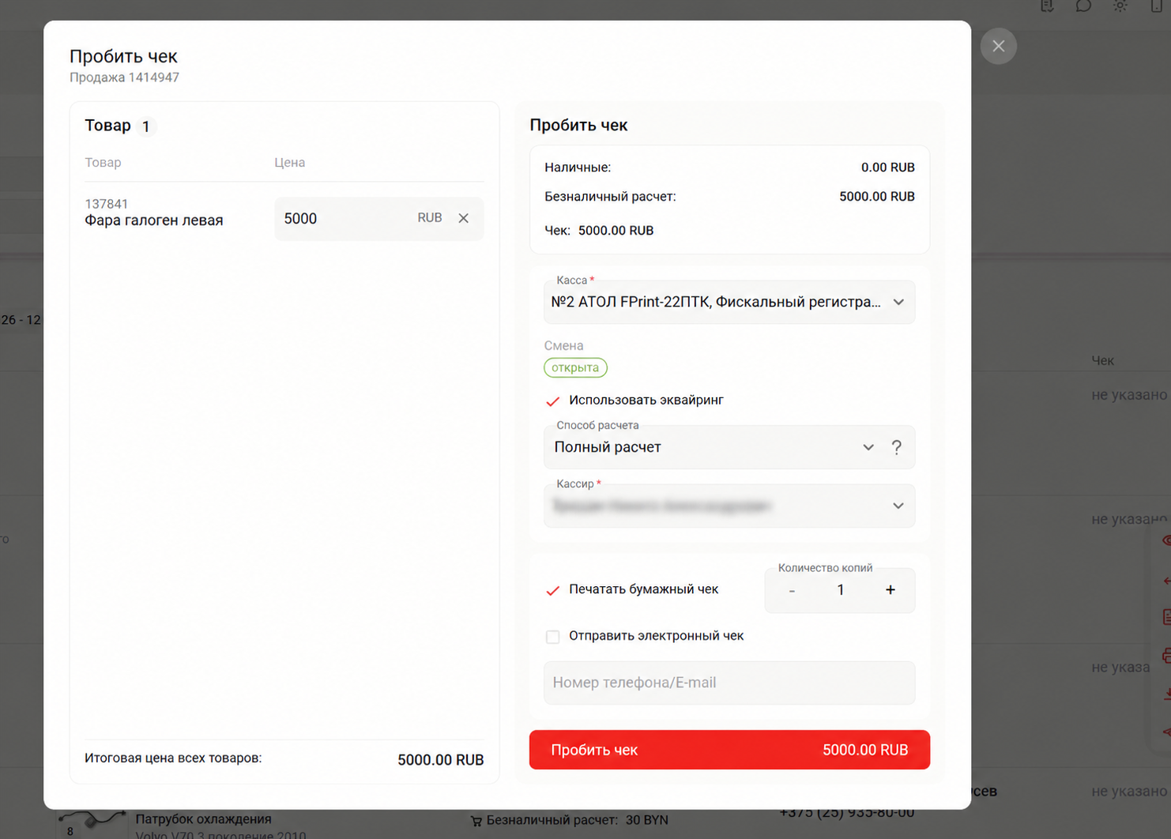Close the receipt dialog with round X
The width and height of the screenshot is (1171, 839).
click(999, 46)
